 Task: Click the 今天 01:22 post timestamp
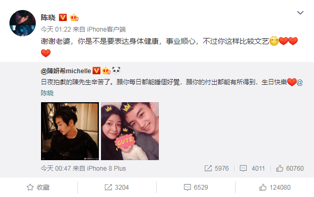(x=56, y=29)
